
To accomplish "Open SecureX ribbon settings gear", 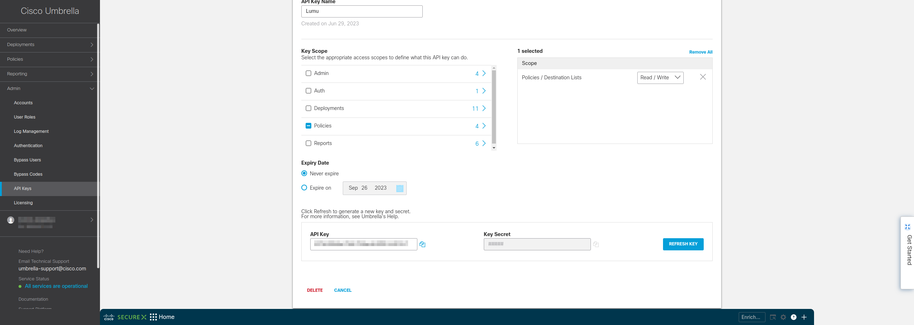I will pos(783,317).
